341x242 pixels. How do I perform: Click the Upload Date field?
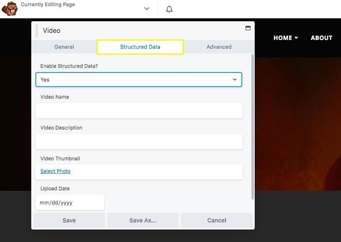tap(70, 203)
